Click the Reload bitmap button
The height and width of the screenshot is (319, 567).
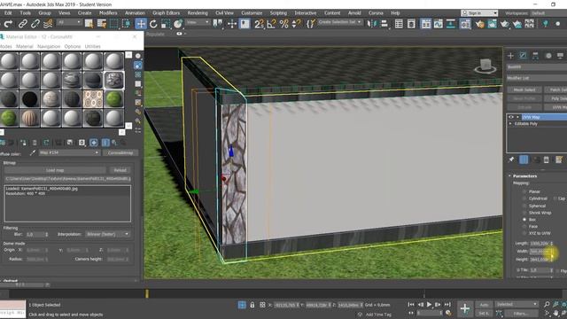(x=120, y=170)
